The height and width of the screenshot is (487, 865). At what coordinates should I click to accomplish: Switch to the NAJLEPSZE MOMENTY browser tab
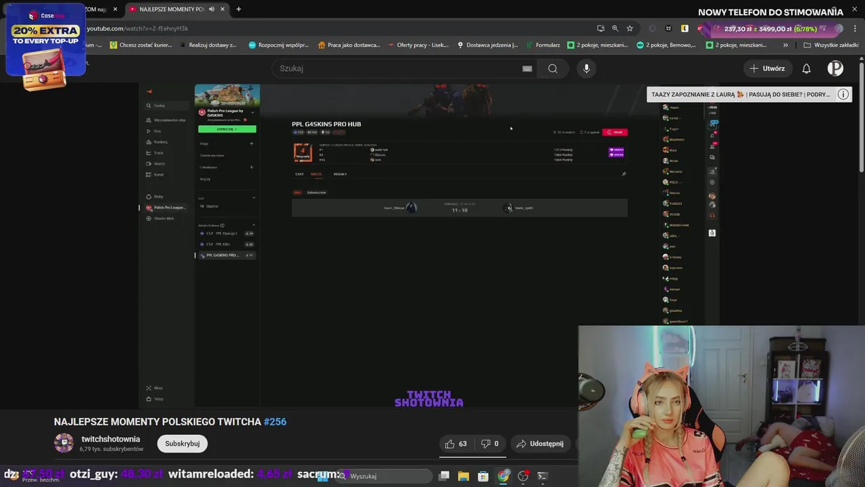(x=177, y=9)
